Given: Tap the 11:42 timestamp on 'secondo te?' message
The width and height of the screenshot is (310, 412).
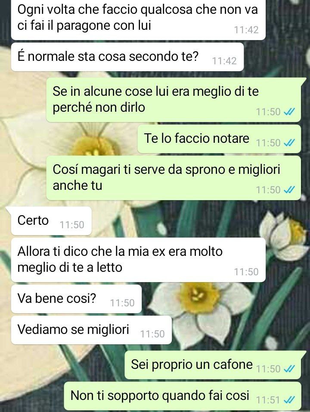Looking at the screenshot, I should click(224, 61).
